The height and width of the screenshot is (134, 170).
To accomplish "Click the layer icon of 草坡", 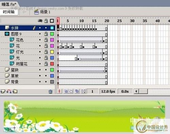I will tap(7, 76).
